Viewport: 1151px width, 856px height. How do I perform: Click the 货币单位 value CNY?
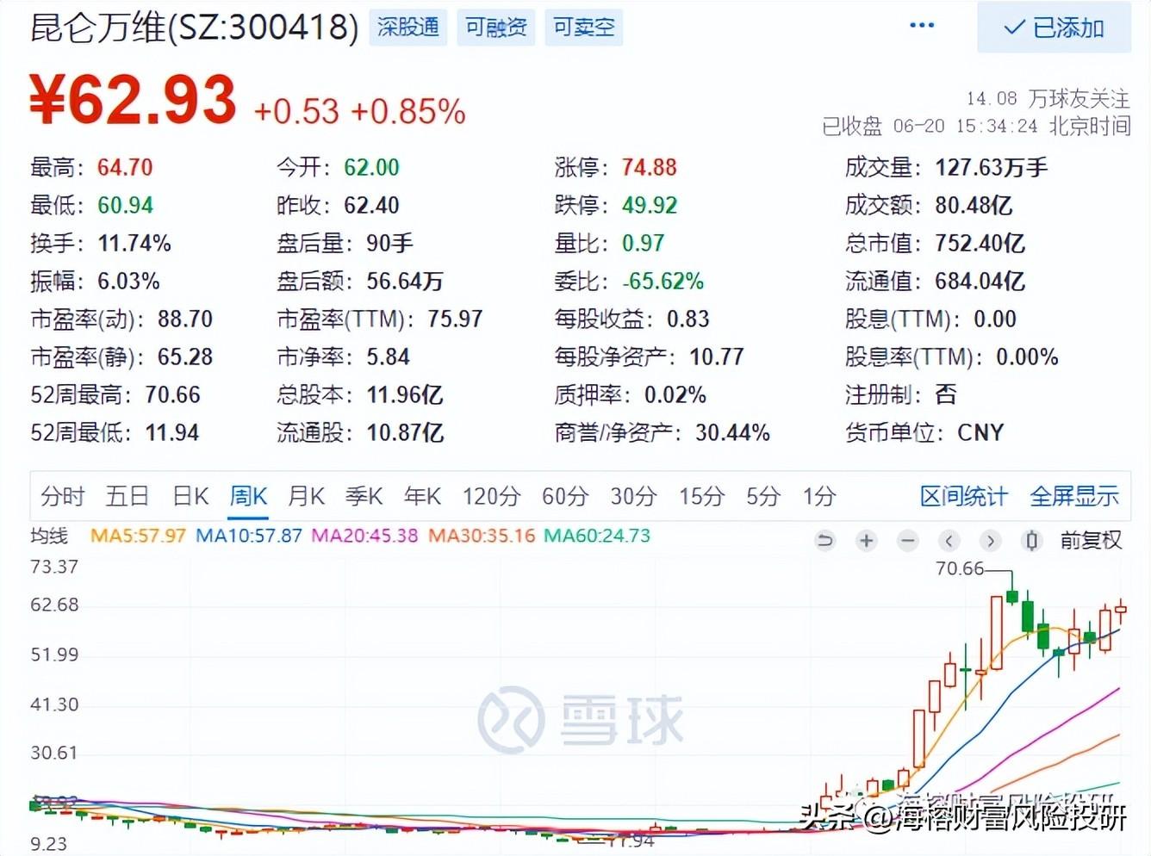pos(981,432)
